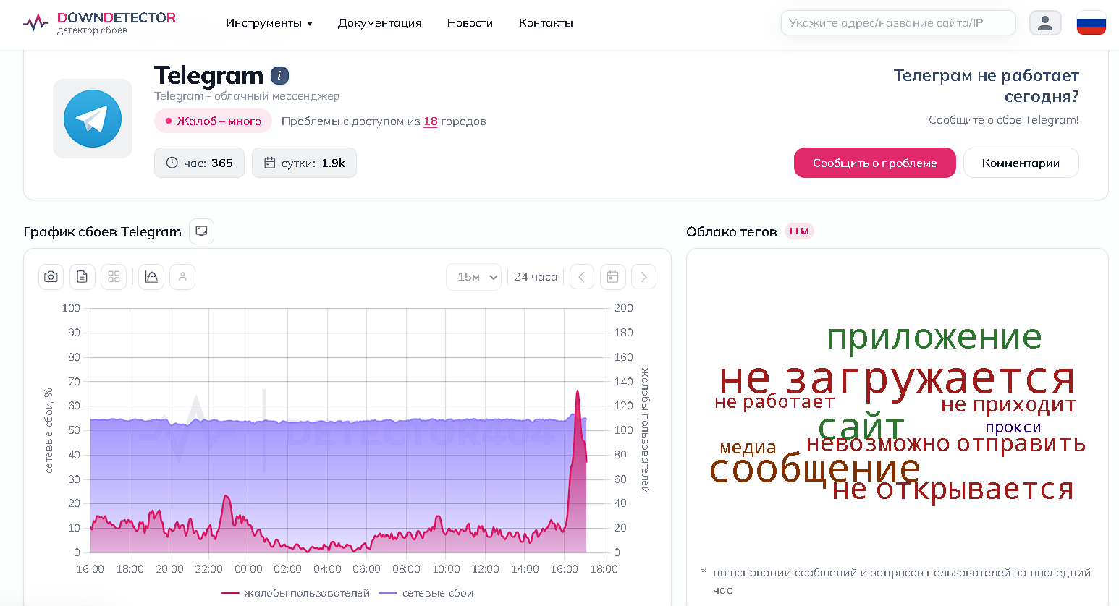Click the curve chart type icon

(151, 277)
